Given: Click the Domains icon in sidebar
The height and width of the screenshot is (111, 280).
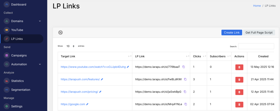Looking at the screenshot, I should (x=7, y=21).
